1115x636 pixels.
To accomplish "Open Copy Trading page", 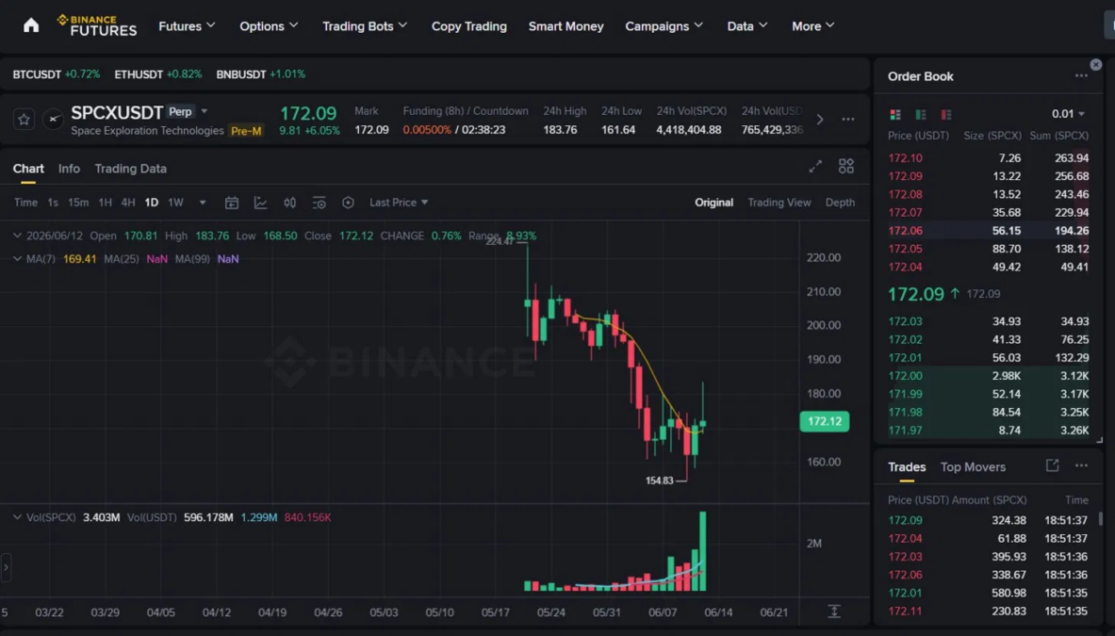I will point(468,26).
